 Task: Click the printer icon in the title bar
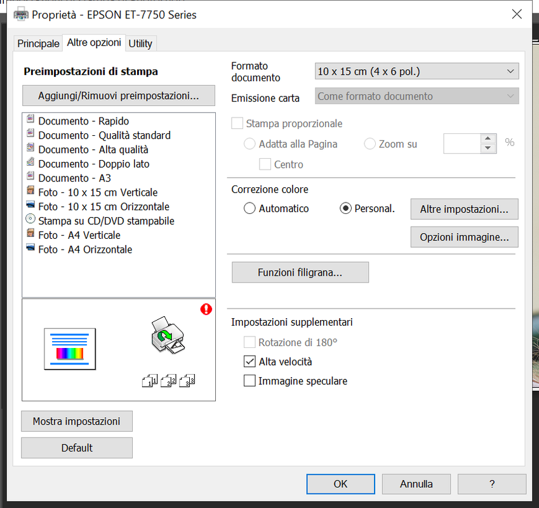click(21, 15)
